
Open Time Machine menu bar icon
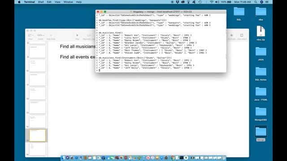[200, 2]
